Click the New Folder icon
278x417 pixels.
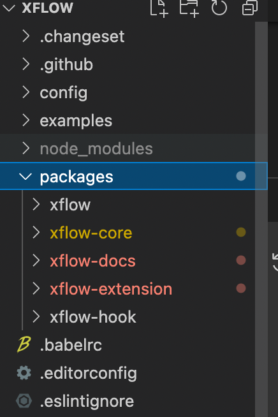pyautogui.click(x=189, y=8)
